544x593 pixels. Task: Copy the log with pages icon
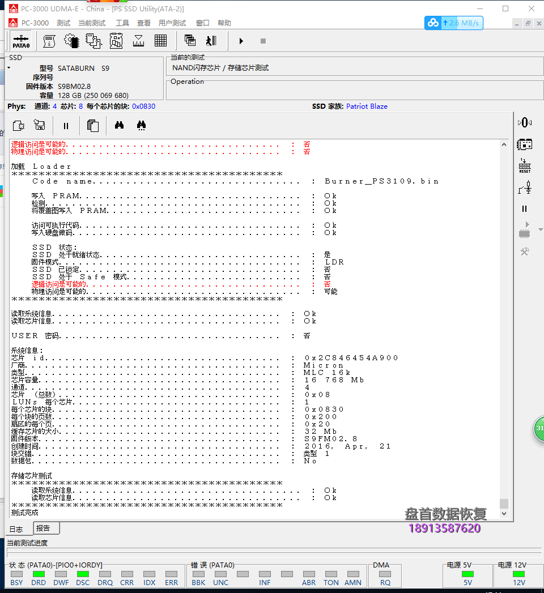pos(93,126)
